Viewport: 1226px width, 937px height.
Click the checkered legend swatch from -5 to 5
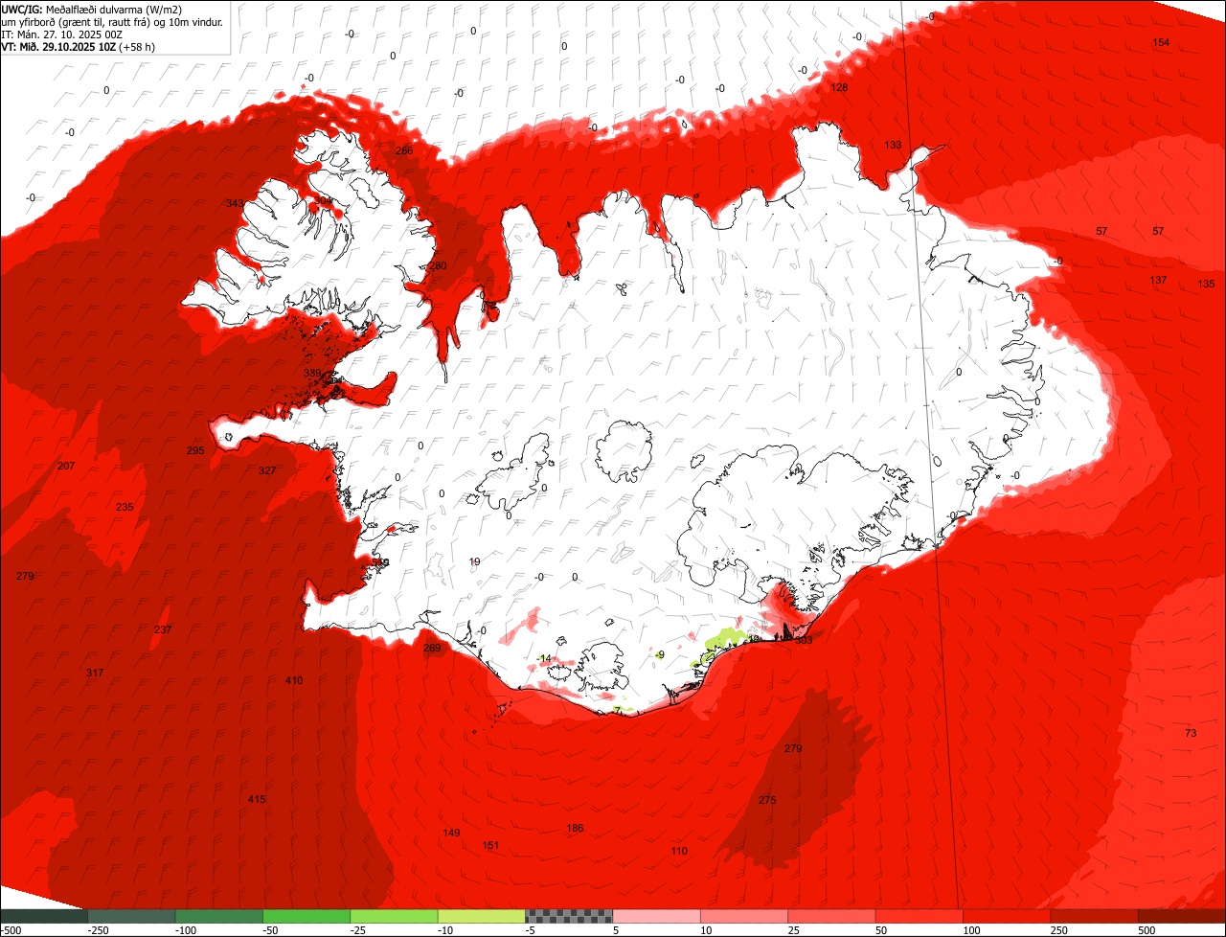coord(569,916)
